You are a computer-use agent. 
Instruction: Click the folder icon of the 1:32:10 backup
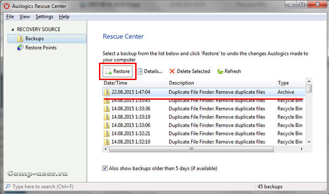point(107,142)
